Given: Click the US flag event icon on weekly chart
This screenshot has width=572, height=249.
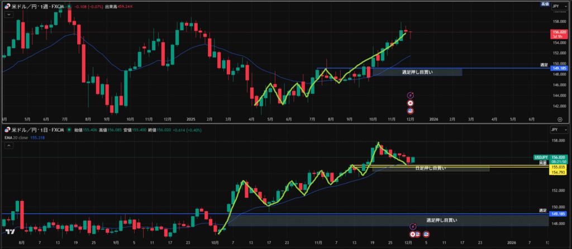Looking at the screenshot, I should (411, 111).
